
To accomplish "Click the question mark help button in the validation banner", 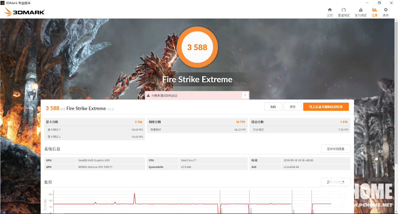I will [245, 96].
